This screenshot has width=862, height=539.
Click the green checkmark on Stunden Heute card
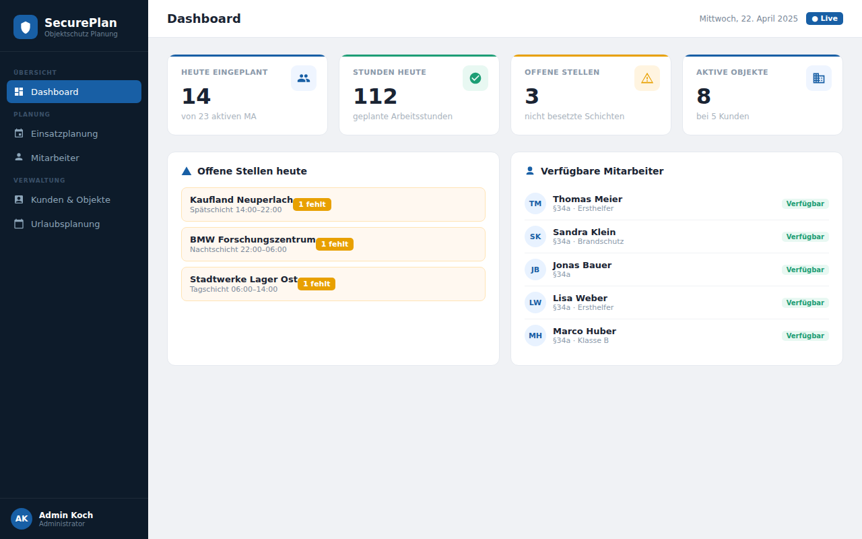475,78
